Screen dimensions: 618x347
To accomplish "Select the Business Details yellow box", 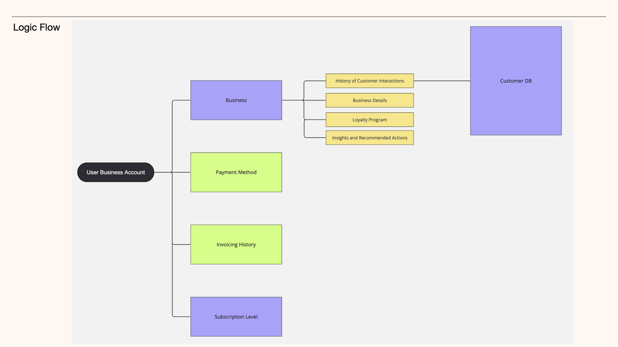I will point(370,100).
